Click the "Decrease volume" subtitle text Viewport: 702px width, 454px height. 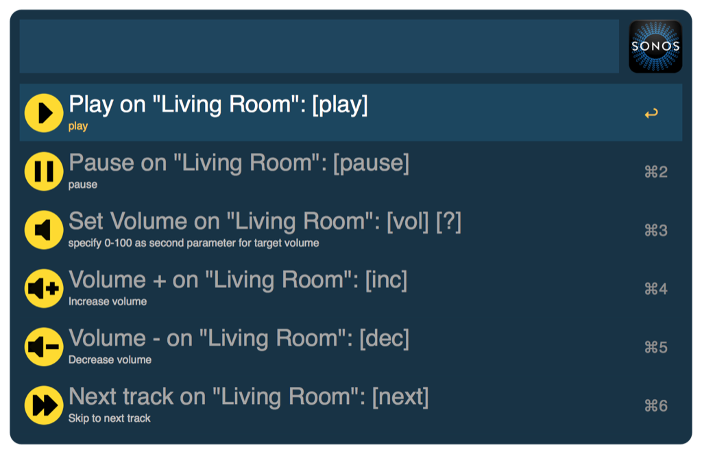110,360
